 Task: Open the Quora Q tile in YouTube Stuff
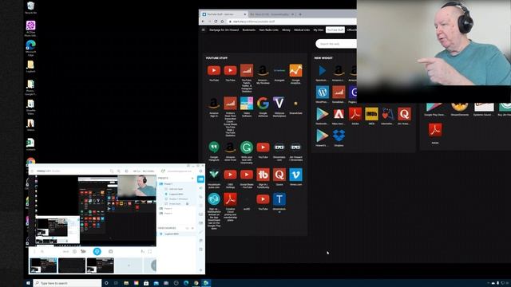click(279, 175)
